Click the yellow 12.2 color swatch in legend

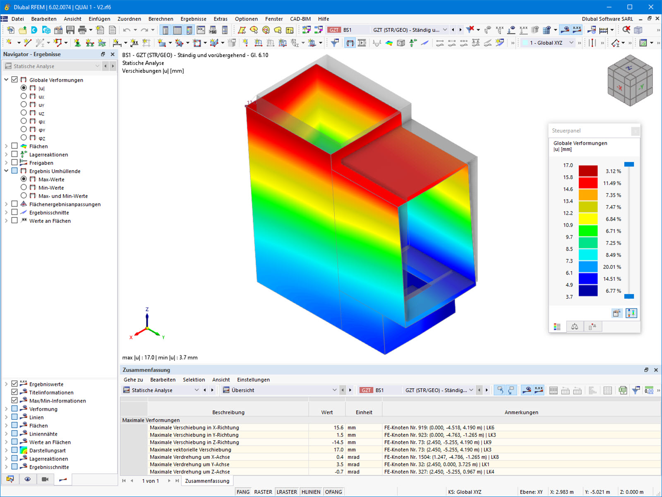click(588, 219)
